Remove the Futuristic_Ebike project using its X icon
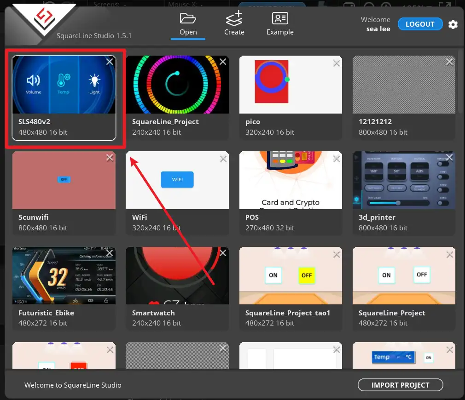The height and width of the screenshot is (400, 465). click(x=110, y=253)
